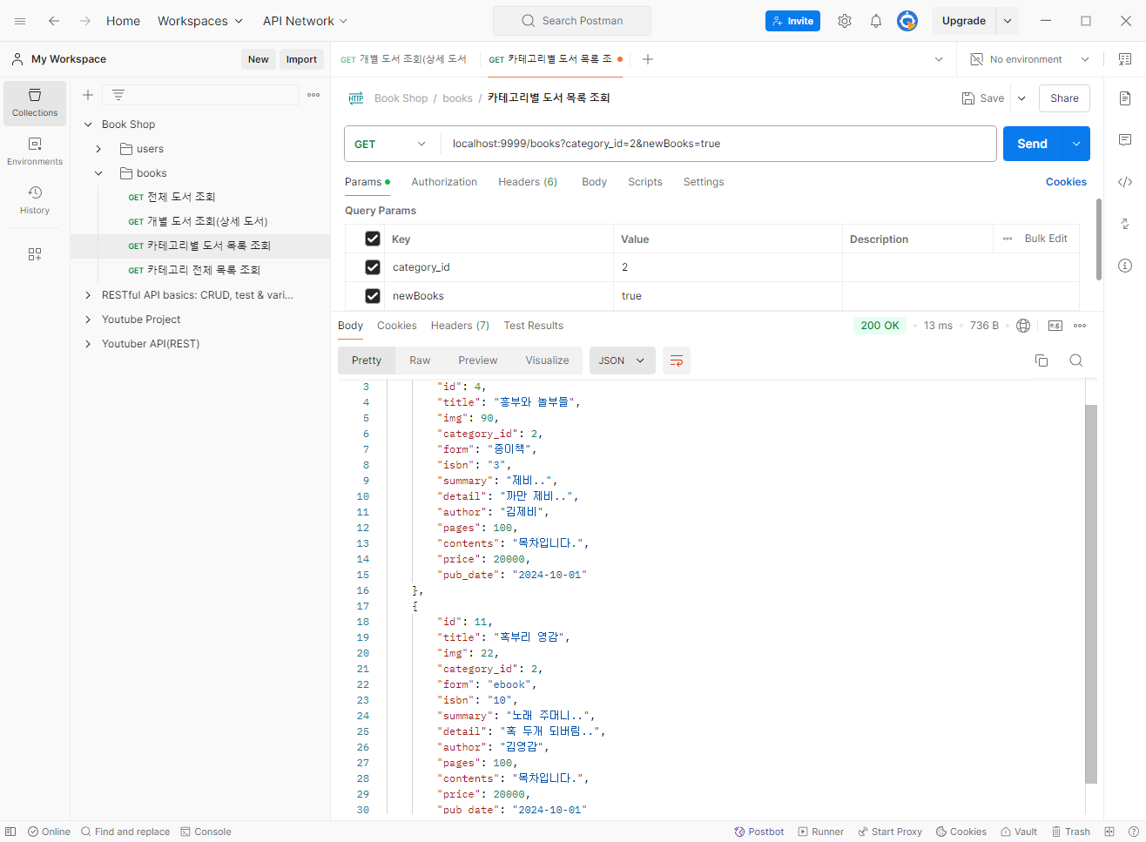Open collections more options ellipsis

click(x=313, y=95)
